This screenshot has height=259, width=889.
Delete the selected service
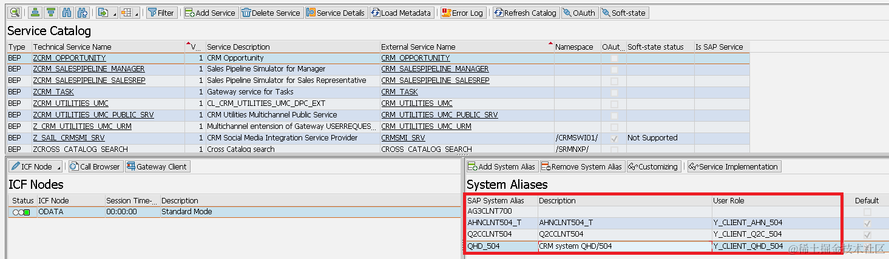[271, 12]
